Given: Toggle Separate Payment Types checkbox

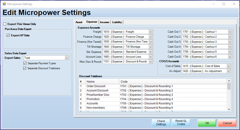Looking at the screenshot, I should (25, 63).
